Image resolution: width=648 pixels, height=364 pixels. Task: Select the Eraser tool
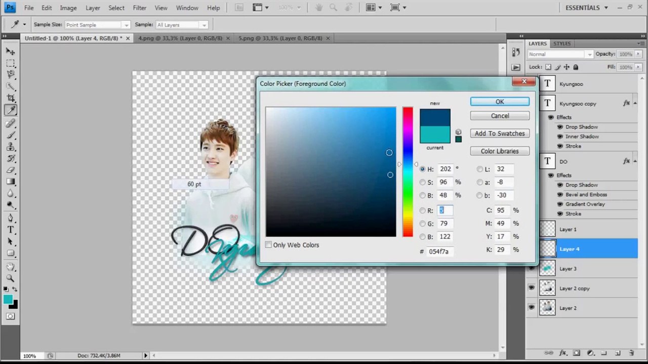tap(11, 170)
